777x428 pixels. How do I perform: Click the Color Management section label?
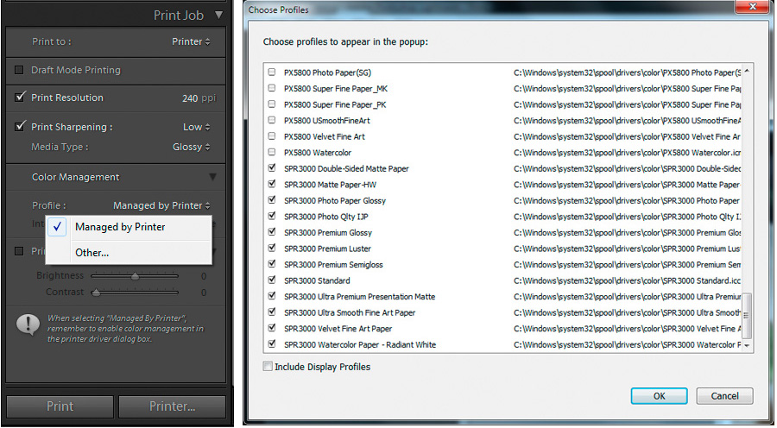tap(75, 177)
